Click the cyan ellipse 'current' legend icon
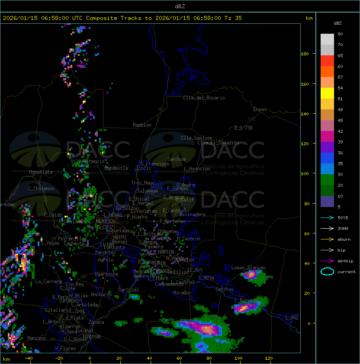360x364 pixels. tap(327, 271)
